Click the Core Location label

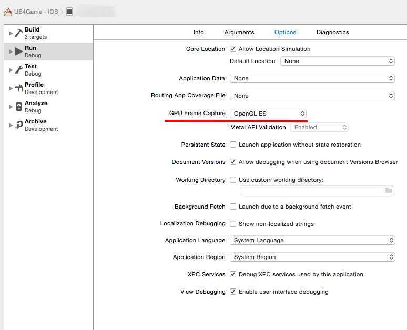click(x=205, y=49)
